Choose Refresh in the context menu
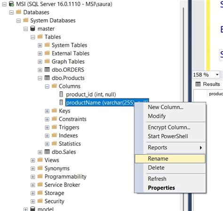This screenshot has width=223, height=211. 170,179
